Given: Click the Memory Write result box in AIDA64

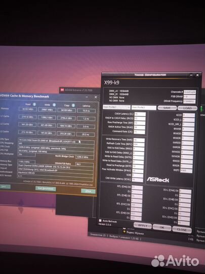Looking at the screenshot, I should coord(47,110).
